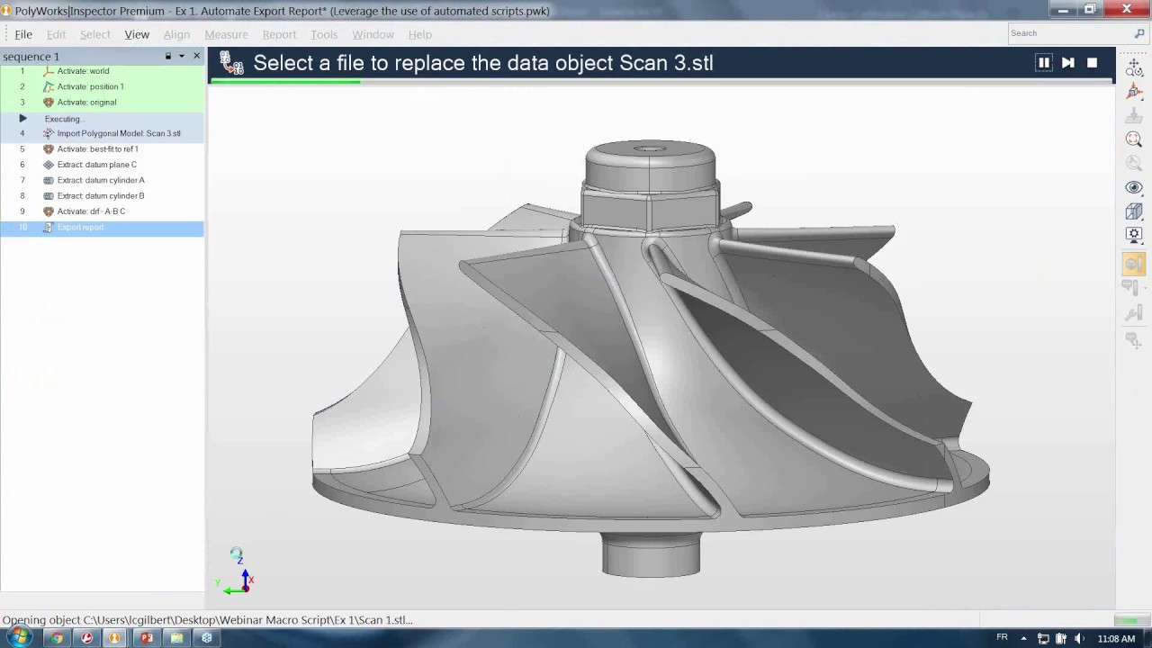Click the search magnifier icon
Image resolution: width=1152 pixels, height=648 pixels.
(x=1139, y=33)
